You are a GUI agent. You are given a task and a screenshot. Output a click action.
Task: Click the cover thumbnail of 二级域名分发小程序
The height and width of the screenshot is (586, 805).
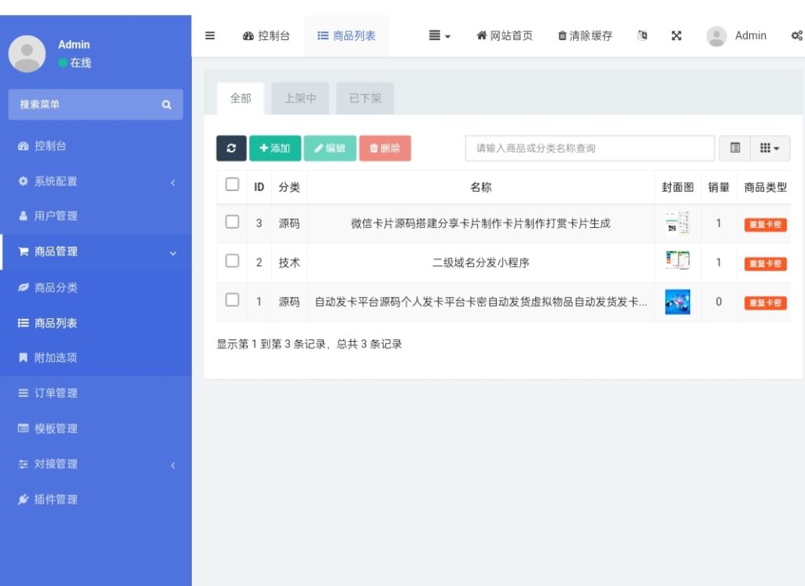point(677,261)
